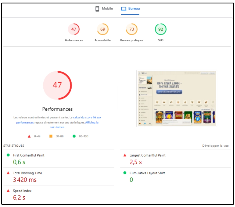Jump to the Accessibilité score gauge 69
The height and width of the screenshot is (207, 235).
103,29
